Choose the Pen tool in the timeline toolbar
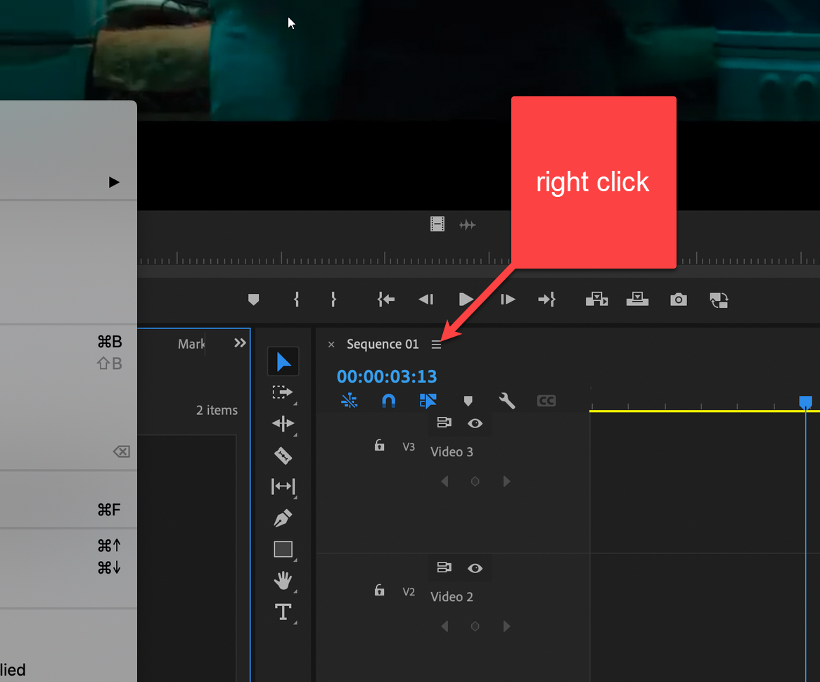The height and width of the screenshot is (682, 820). click(x=283, y=517)
